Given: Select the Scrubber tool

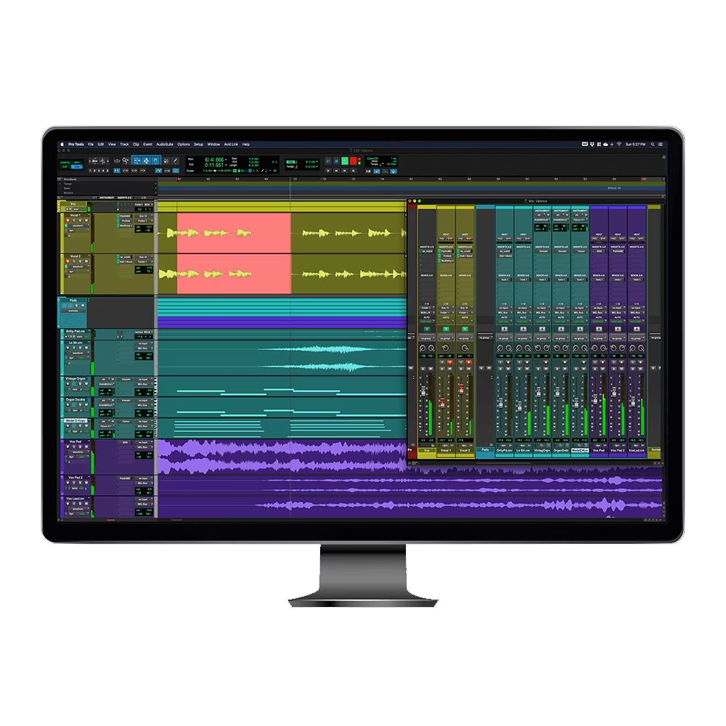Looking at the screenshot, I should coord(167,161).
